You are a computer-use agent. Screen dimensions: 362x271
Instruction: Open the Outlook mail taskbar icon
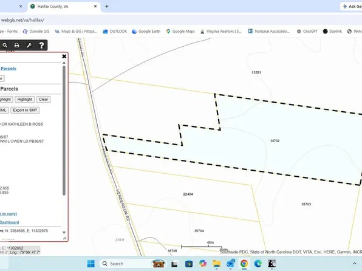tap(230, 264)
